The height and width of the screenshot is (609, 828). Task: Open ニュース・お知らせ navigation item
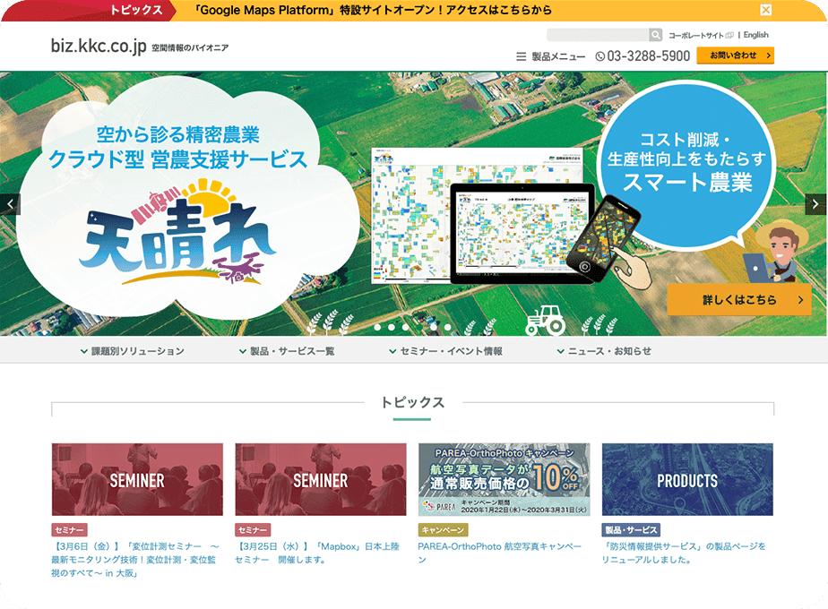tap(604, 351)
